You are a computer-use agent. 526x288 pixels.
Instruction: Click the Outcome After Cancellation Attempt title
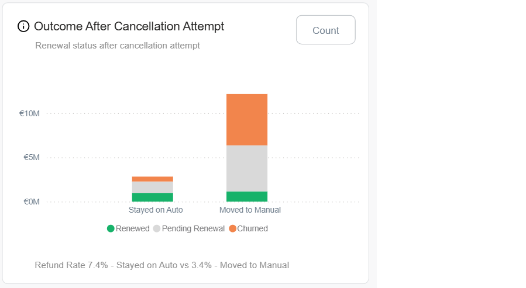129,26
